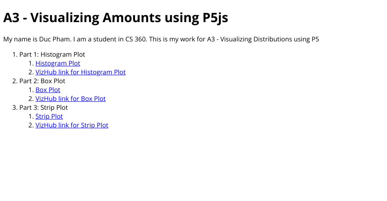Screen dimensions: 387x201
Task: Follow the VizHub link for Box Plot
Action: (71, 99)
